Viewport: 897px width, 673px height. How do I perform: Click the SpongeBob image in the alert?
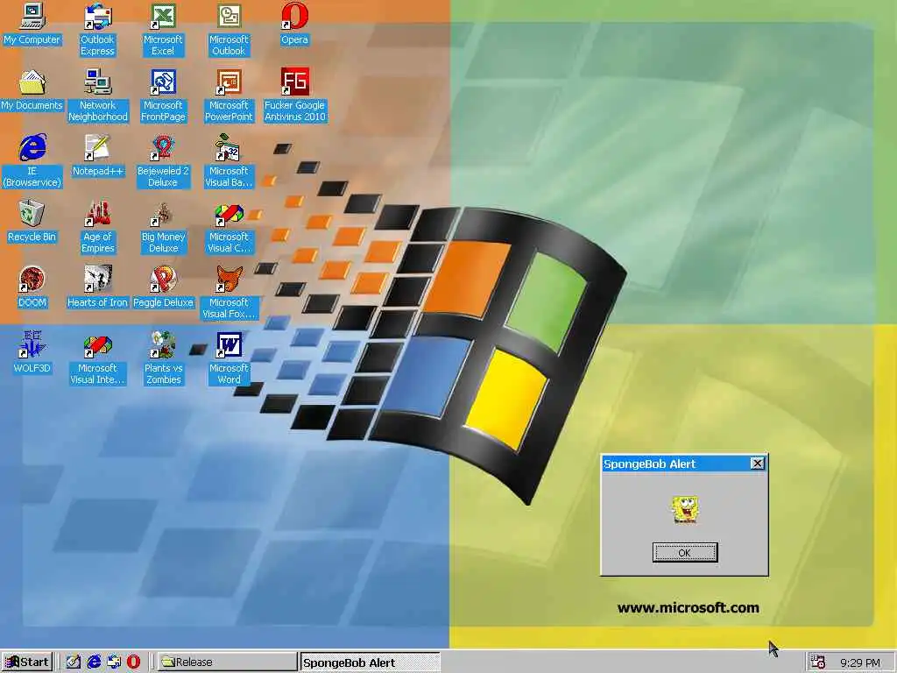(684, 509)
